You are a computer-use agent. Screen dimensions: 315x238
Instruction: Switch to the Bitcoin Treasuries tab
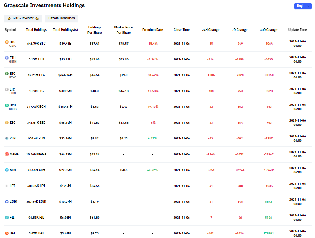pyautogui.click(x=62, y=18)
